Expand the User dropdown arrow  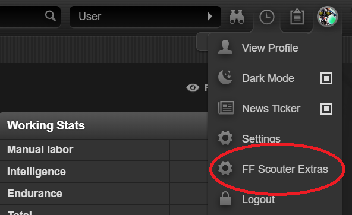[210, 17]
